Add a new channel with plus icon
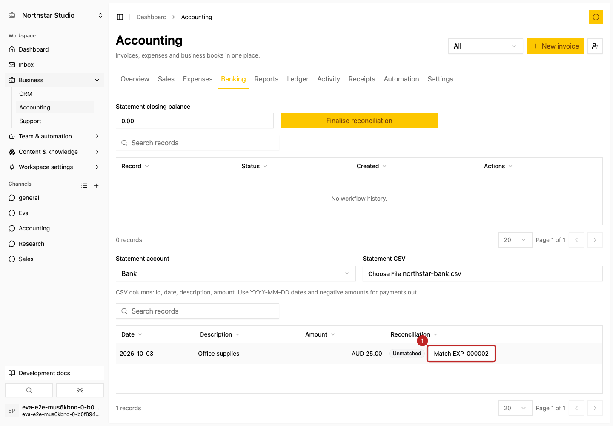The height and width of the screenshot is (426, 613). coord(96,186)
